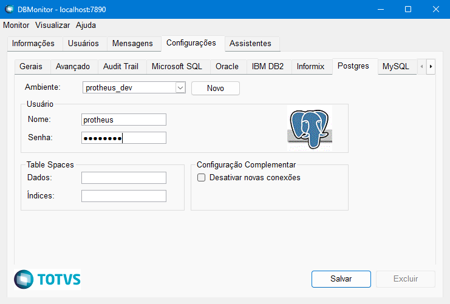Click the TOTVS logo
Image resolution: width=450 pixels, height=304 pixels.
47,279
